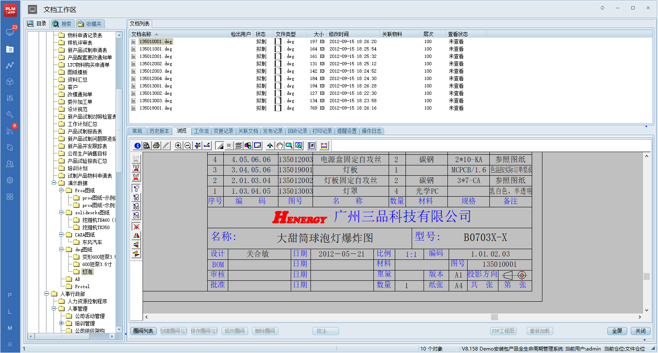Click the viewer vertical scroll down arrow
Screen dimensions: 658x353
pyautogui.click(x=646, y=310)
